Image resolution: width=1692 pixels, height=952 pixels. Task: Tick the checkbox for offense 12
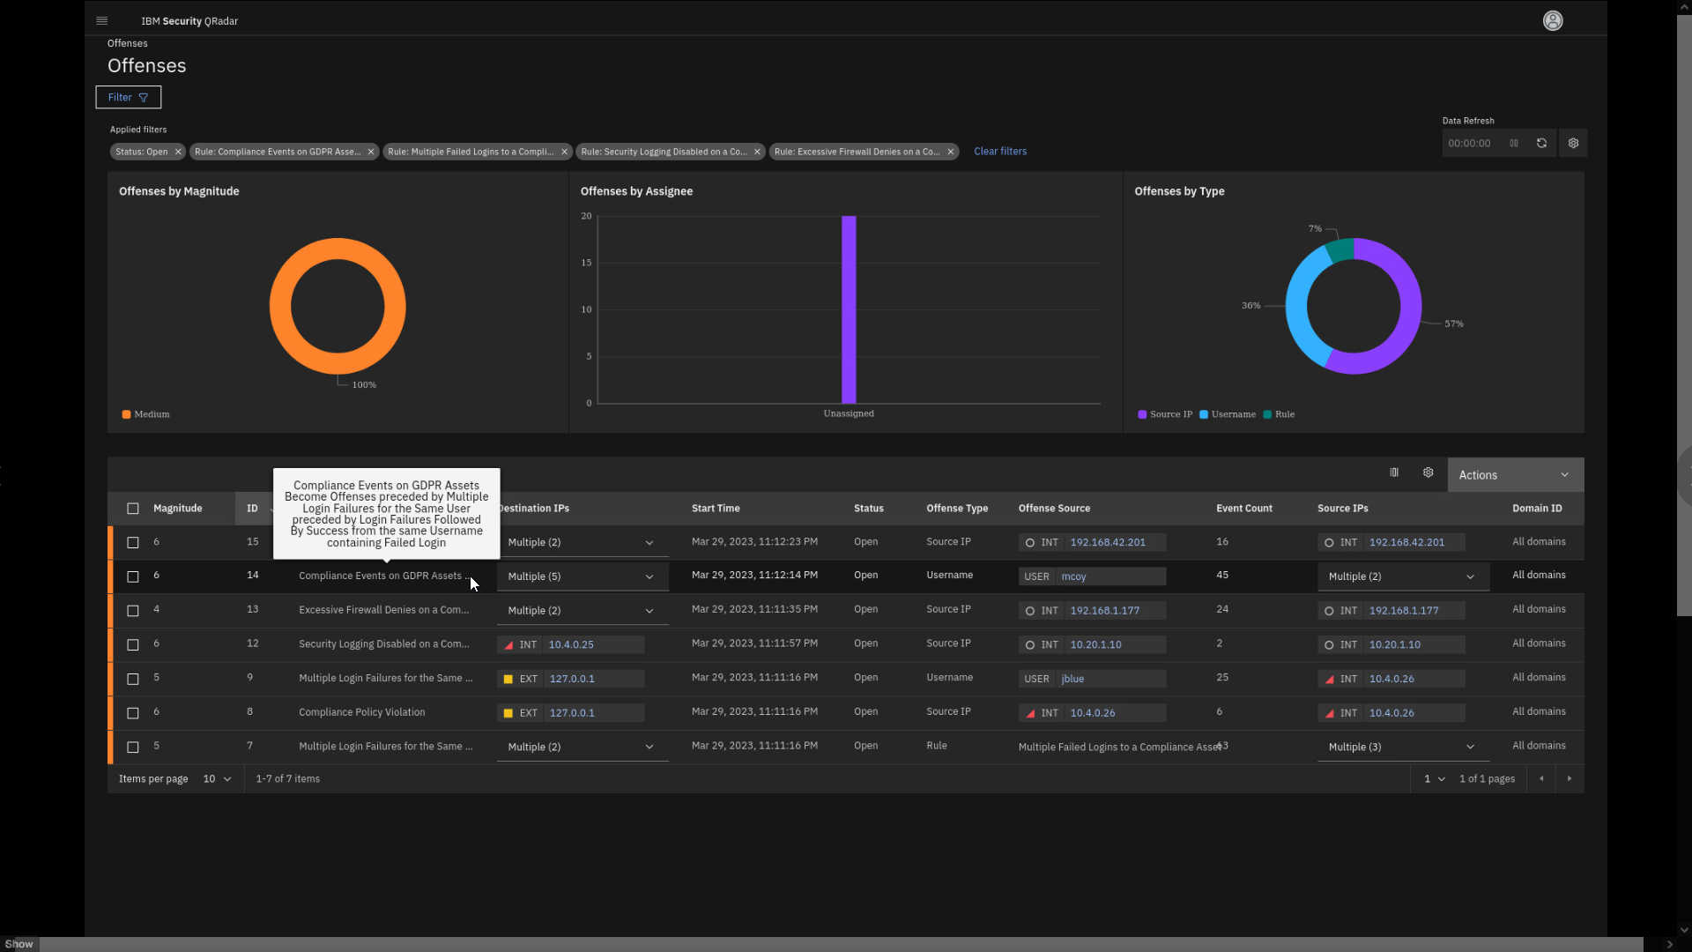tap(133, 644)
